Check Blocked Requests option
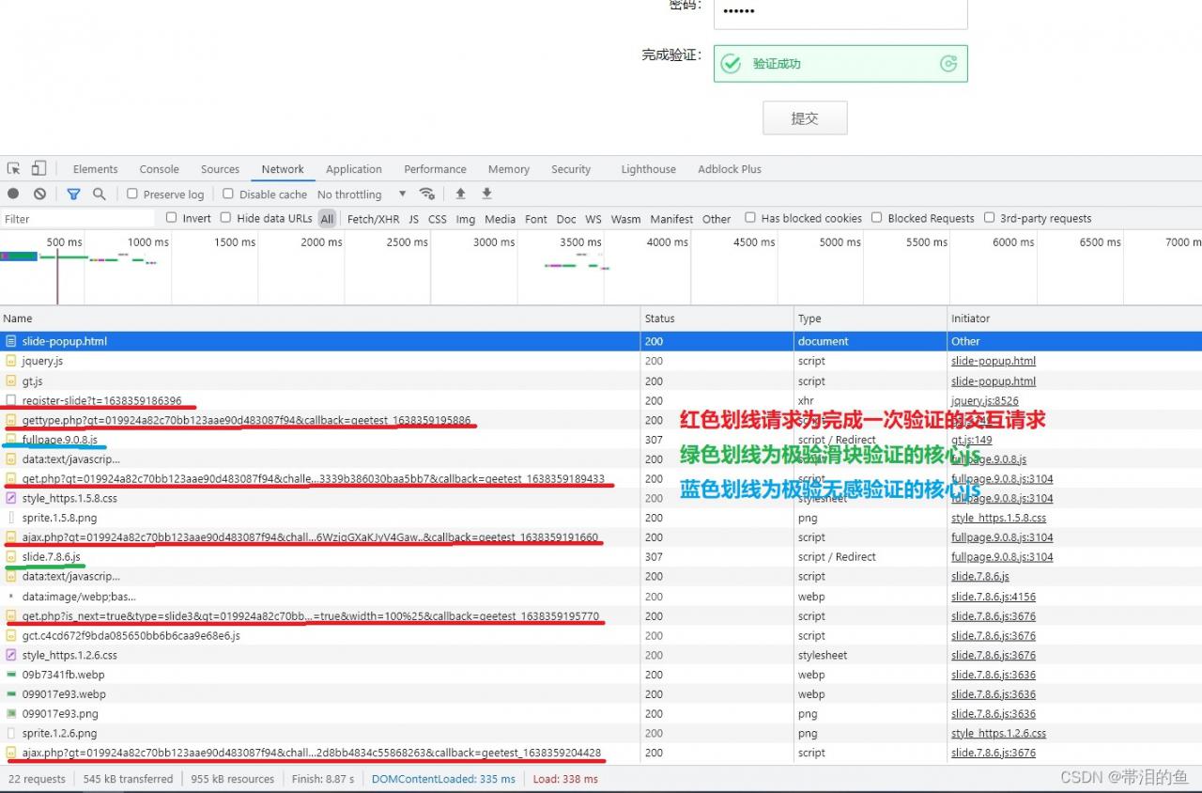Viewport: 1202px width, 793px height. pyautogui.click(x=876, y=218)
